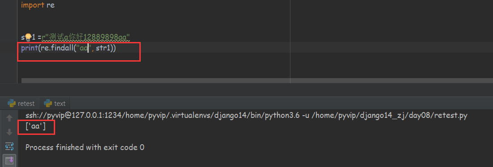Screen dimensions: 493x167
Task: Click the yellow light bulb intention icon
Action: pos(28,38)
